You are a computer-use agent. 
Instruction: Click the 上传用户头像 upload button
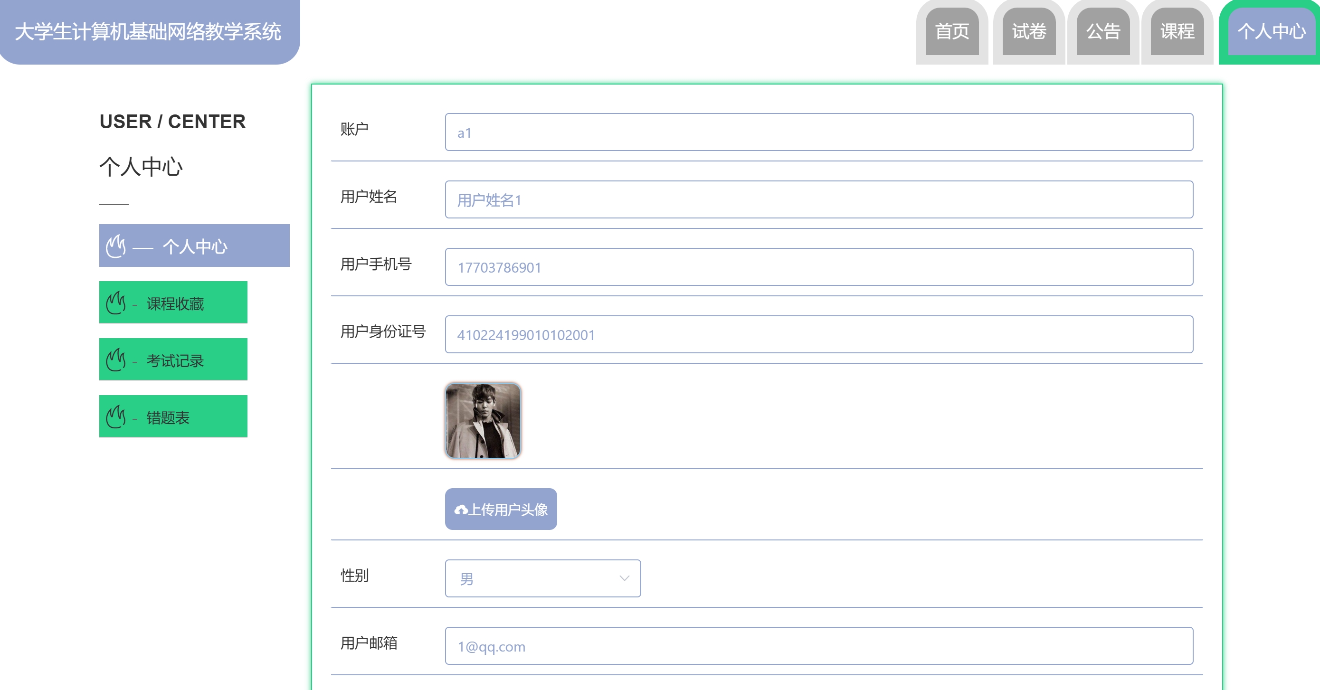pos(501,509)
